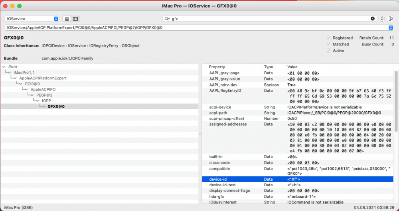Switch to column view icon
Screen dimensions: 399x211
click(x=75, y=19)
